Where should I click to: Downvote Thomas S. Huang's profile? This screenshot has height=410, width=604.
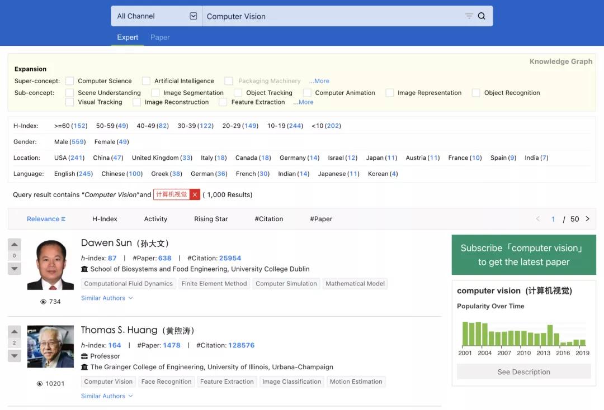[x=15, y=356]
